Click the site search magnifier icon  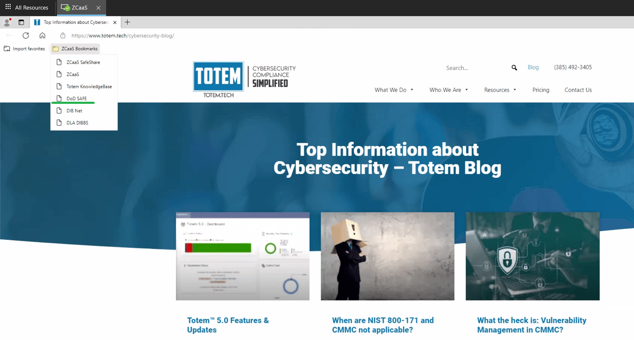coord(514,68)
